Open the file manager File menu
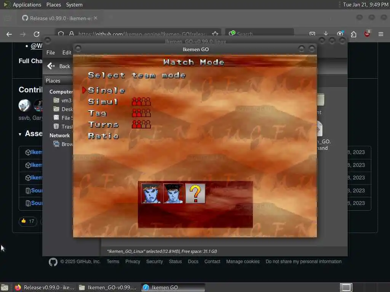The image size is (390, 292). point(51,52)
